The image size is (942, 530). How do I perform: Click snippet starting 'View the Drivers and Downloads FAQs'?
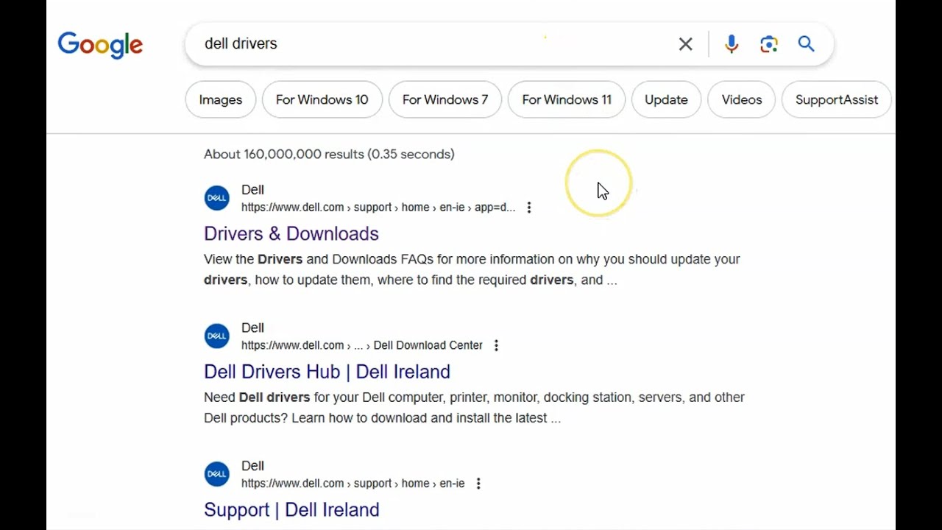tap(472, 269)
